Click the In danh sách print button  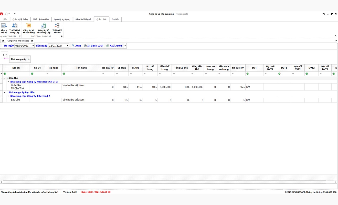coord(93,46)
